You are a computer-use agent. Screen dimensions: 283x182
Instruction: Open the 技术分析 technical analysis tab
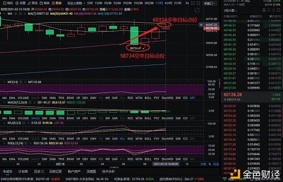108,172
